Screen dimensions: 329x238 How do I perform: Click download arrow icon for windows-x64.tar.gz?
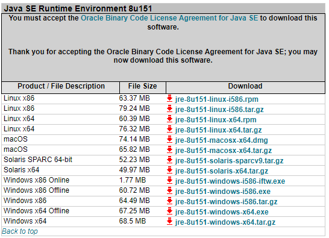(x=169, y=222)
